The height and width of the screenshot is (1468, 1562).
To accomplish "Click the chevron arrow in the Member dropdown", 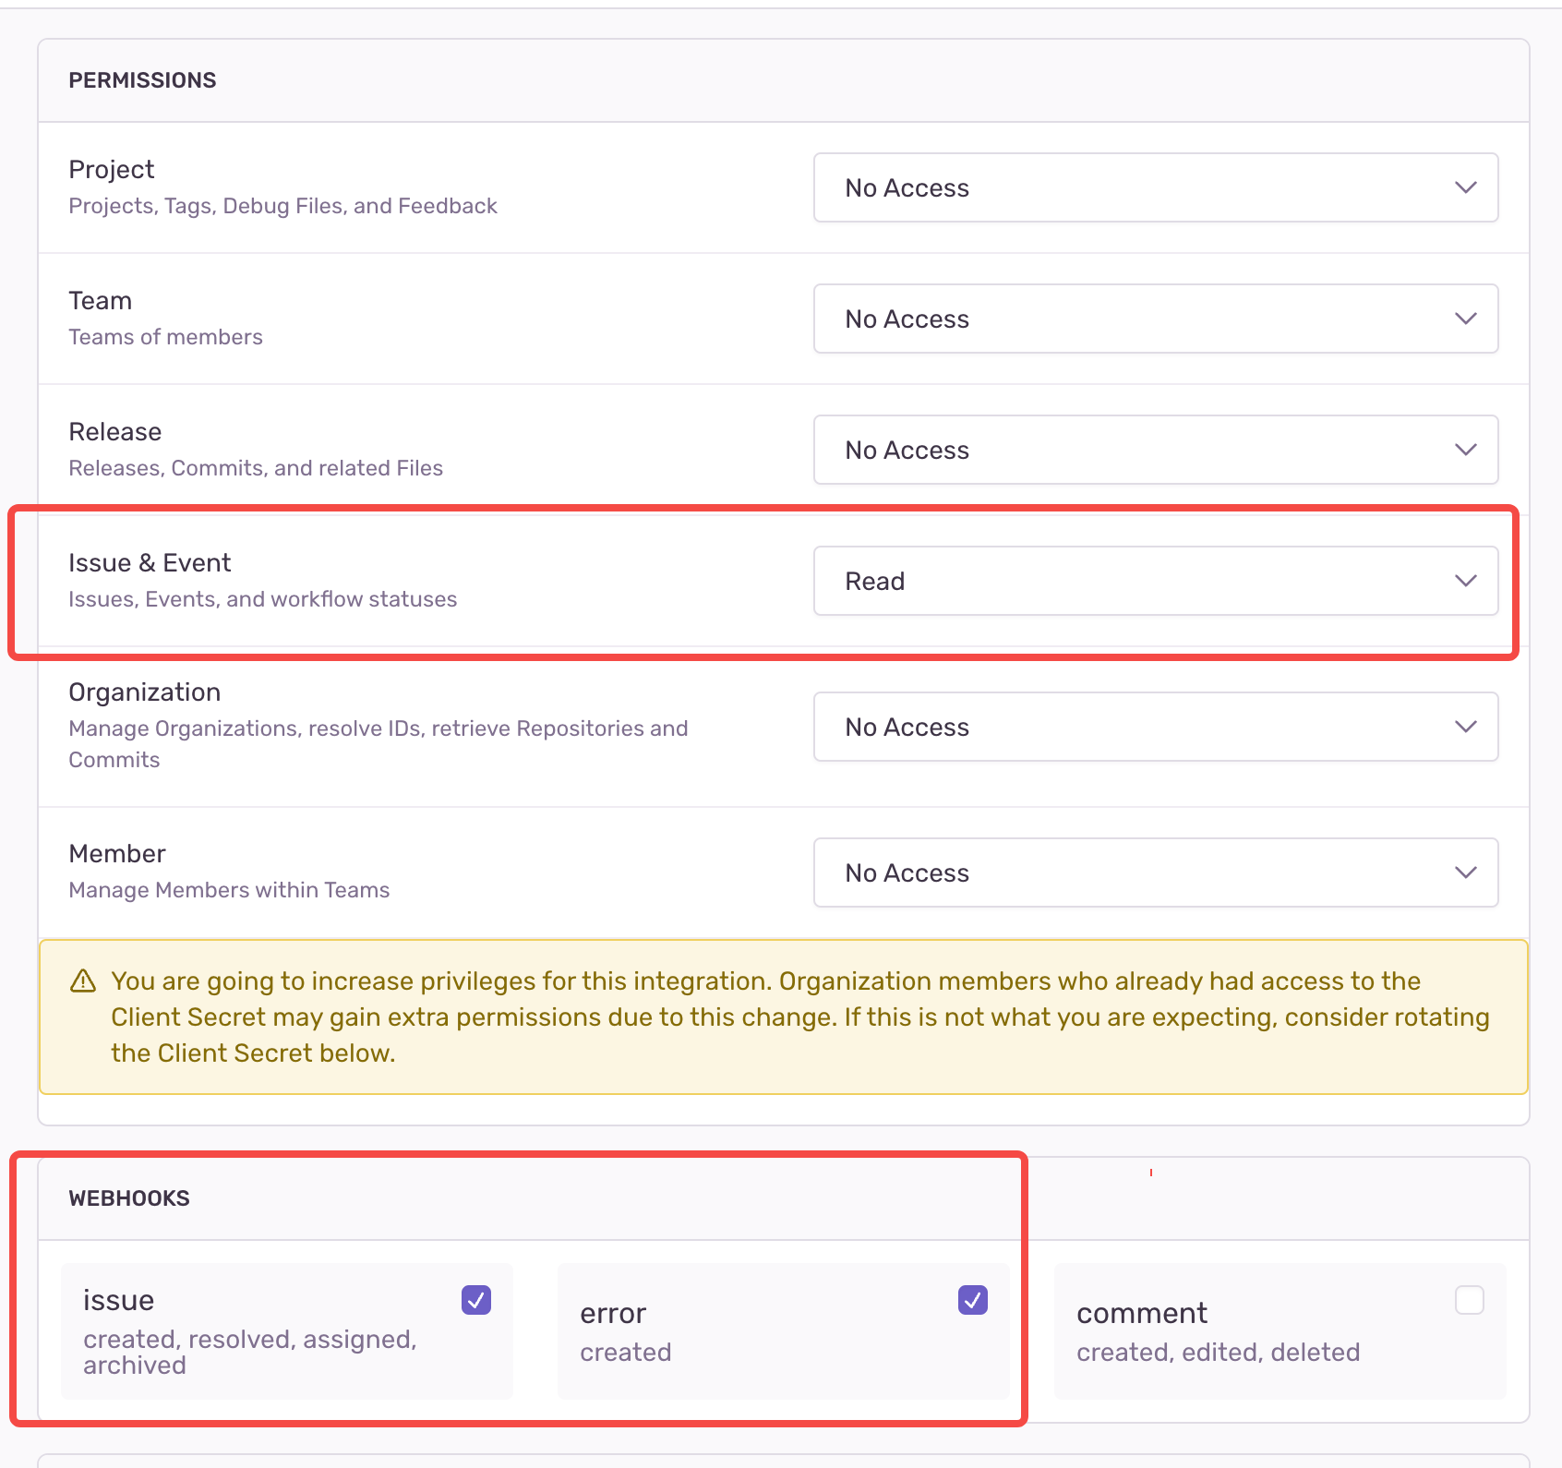I will [1465, 872].
